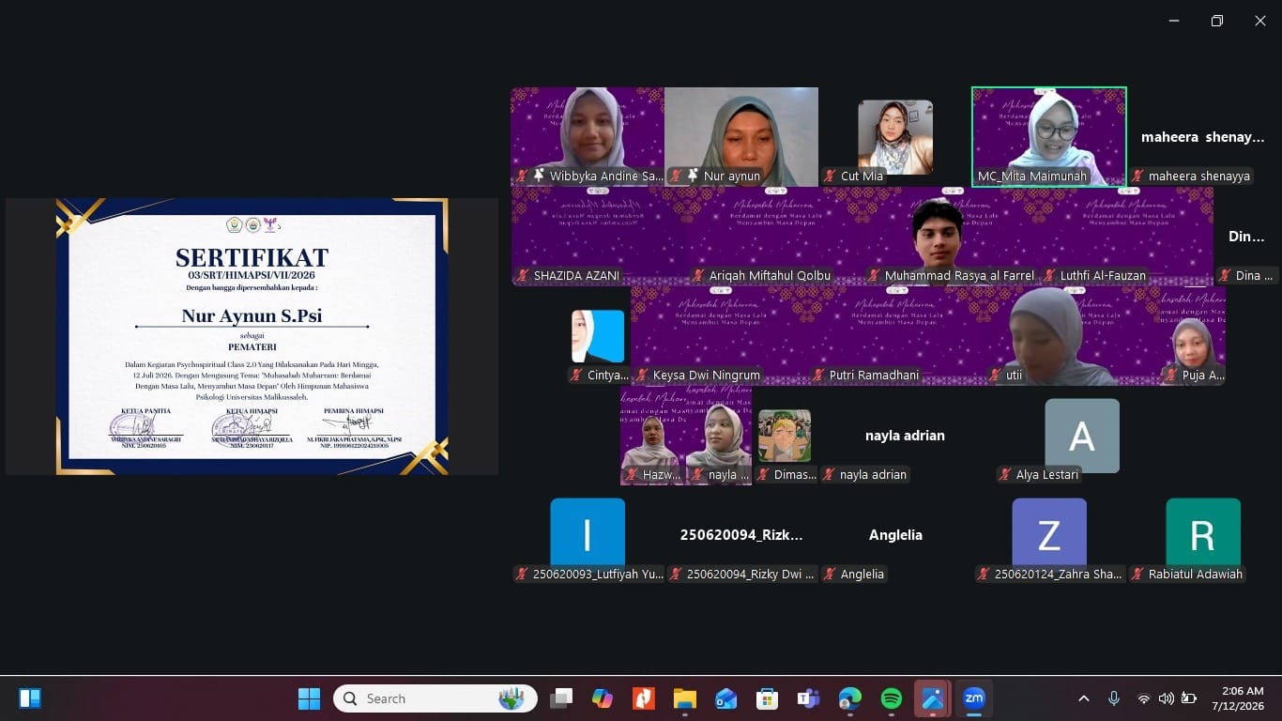The image size is (1282, 721).
Task: Click the 'SHAZIDA AZANI' name label
Action: [x=576, y=275]
